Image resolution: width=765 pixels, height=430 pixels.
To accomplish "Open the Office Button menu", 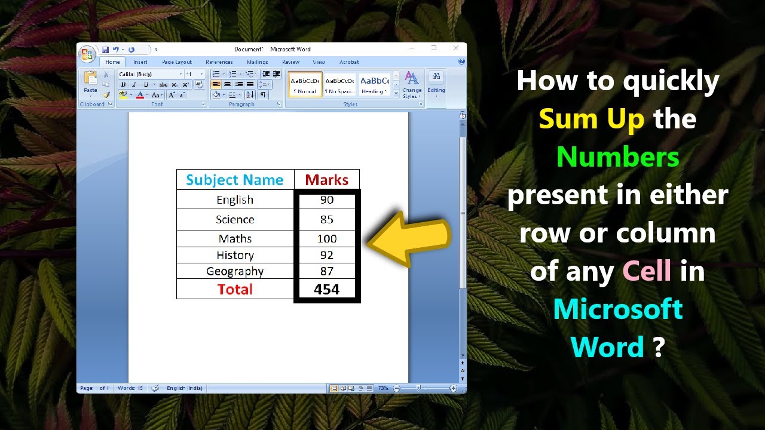I will [x=87, y=54].
